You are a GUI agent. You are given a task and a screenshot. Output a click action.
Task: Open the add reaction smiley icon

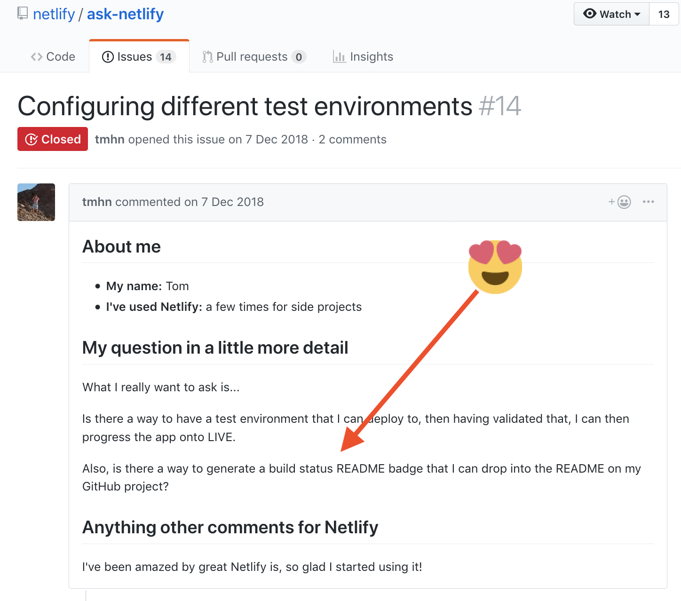tap(623, 202)
